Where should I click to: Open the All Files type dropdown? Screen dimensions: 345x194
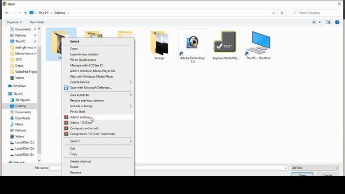pyautogui.click(x=315, y=168)
